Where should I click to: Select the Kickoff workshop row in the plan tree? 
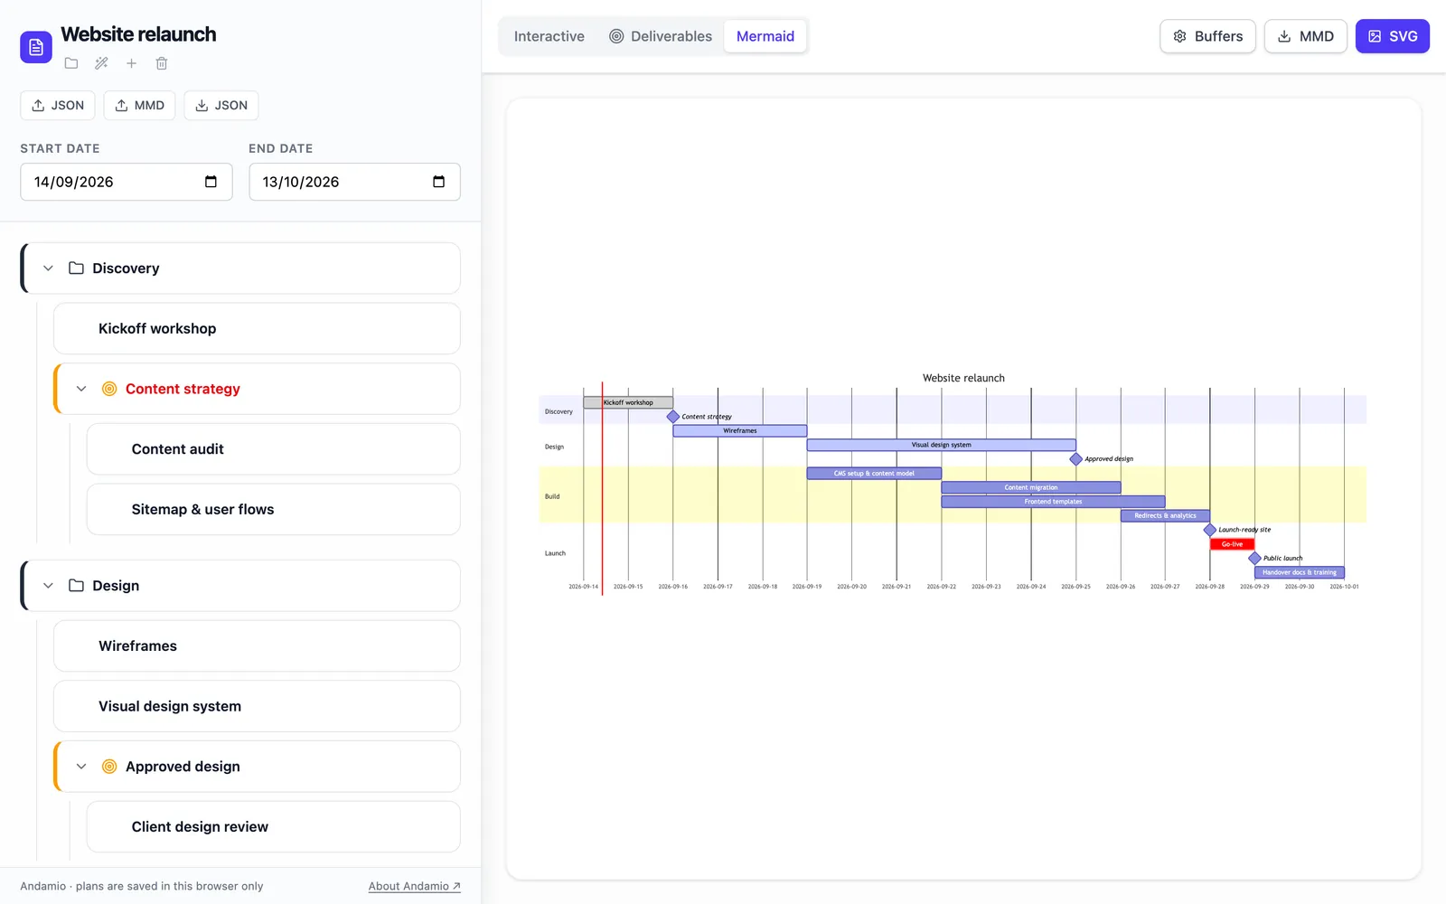pos(257,329)
